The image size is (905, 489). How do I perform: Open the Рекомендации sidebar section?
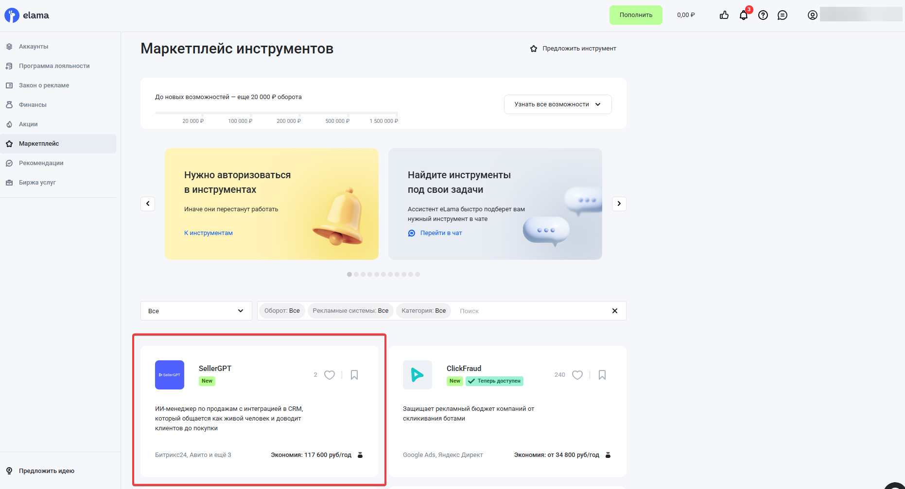pyautogui.click(x=41, y=163)
